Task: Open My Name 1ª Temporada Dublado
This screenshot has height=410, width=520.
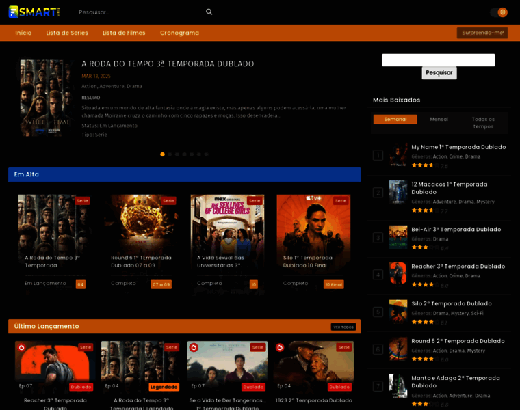Action: 458,147
